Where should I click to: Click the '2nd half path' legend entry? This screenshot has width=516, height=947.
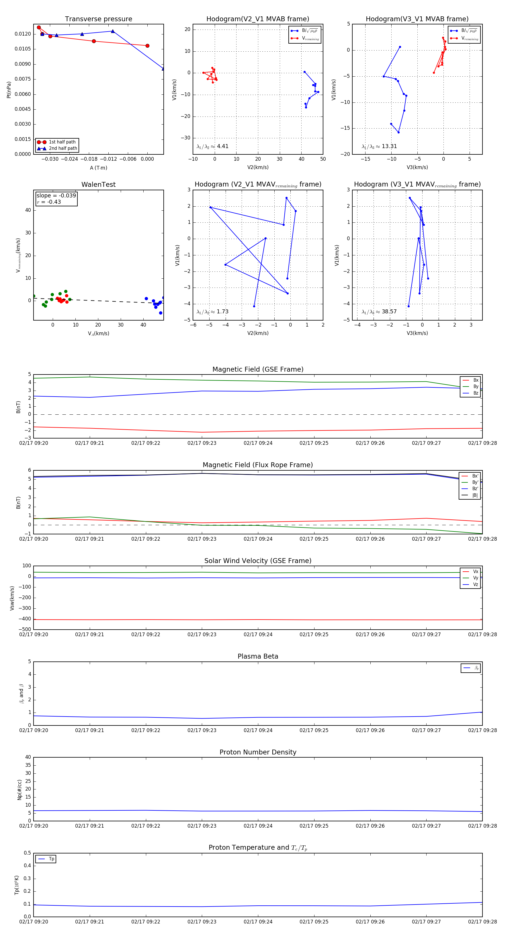coord(57,149)
